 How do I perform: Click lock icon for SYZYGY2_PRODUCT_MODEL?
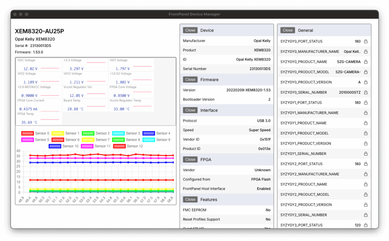(x=366, y=194)
